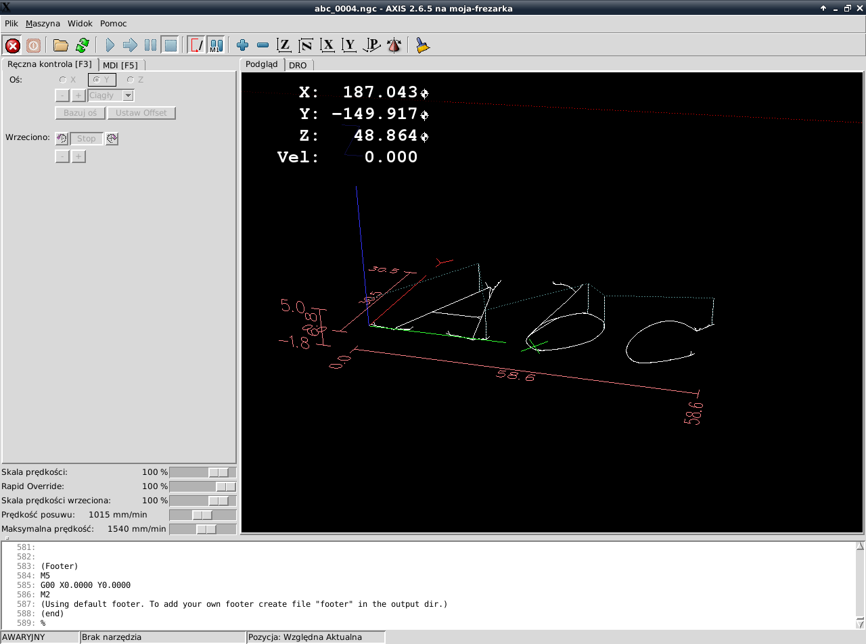The image size is (866, 644).
Task: Open the Maszyna menu
Action: click(43, 23)
